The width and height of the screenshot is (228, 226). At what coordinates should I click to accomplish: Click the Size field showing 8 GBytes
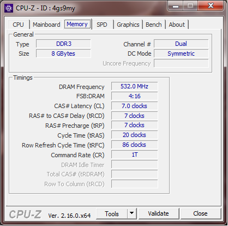63,53
